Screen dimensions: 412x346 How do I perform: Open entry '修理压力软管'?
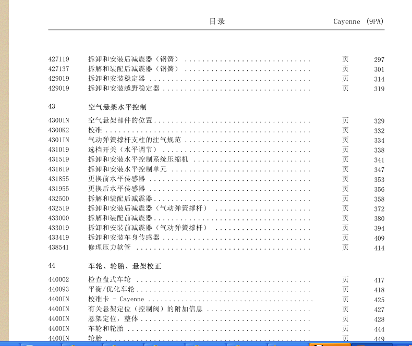click(110, 248)
